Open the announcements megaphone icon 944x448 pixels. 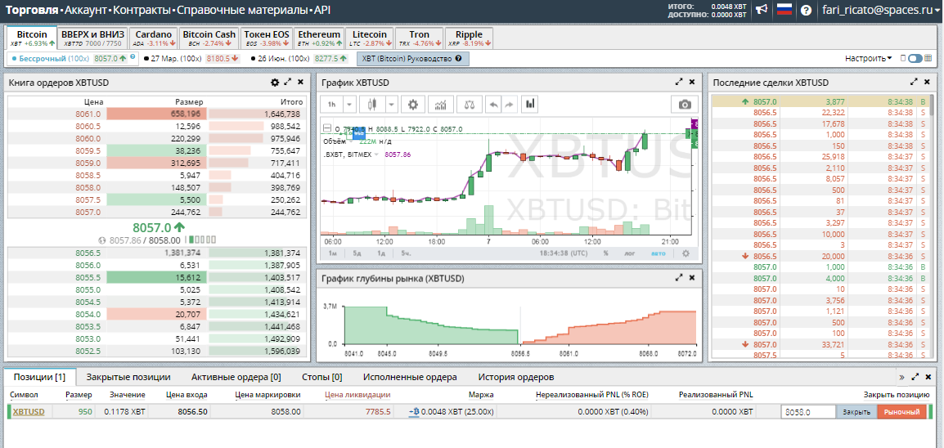(x=762, y=10)
